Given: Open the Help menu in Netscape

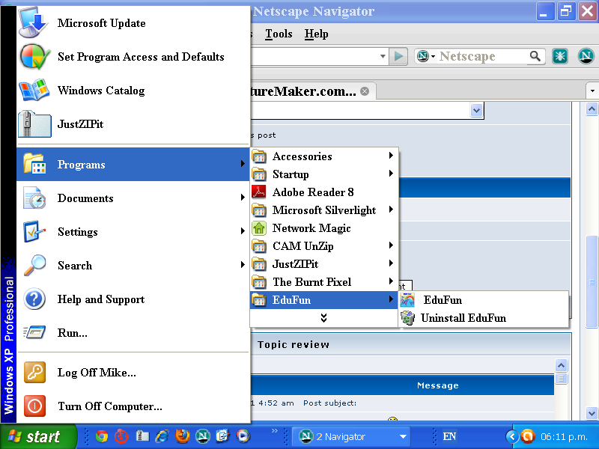Looking at the screenshot, I should (316, 34).
